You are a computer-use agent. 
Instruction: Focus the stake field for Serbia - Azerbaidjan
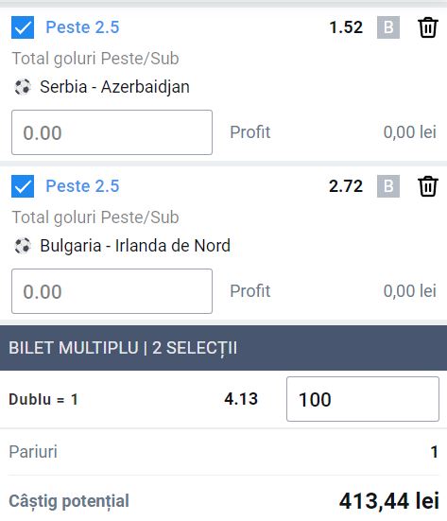tap(112, 132)
